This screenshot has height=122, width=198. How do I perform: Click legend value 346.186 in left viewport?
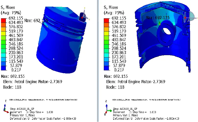tap(16, 44)
